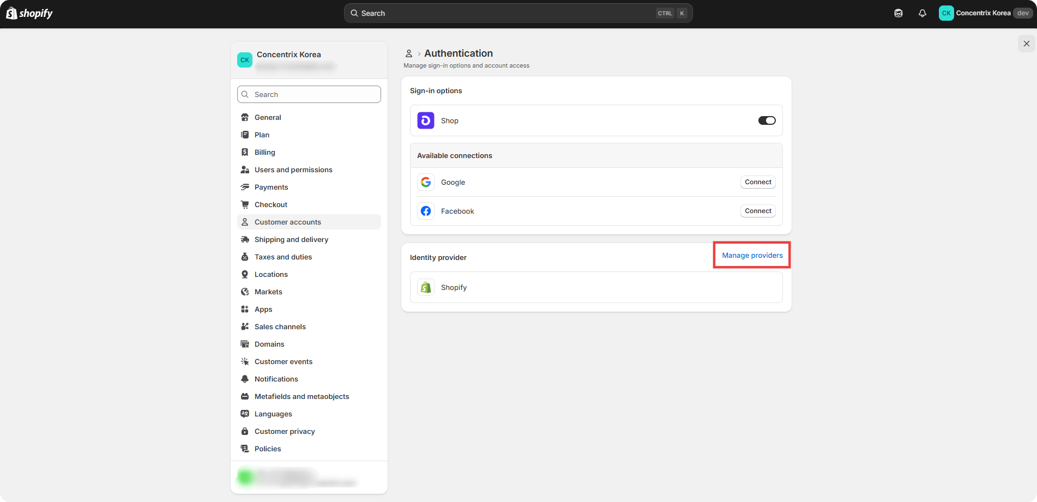Go to Customer events
The width and height of the screenshot is (1037, 502).
(309, 361)
